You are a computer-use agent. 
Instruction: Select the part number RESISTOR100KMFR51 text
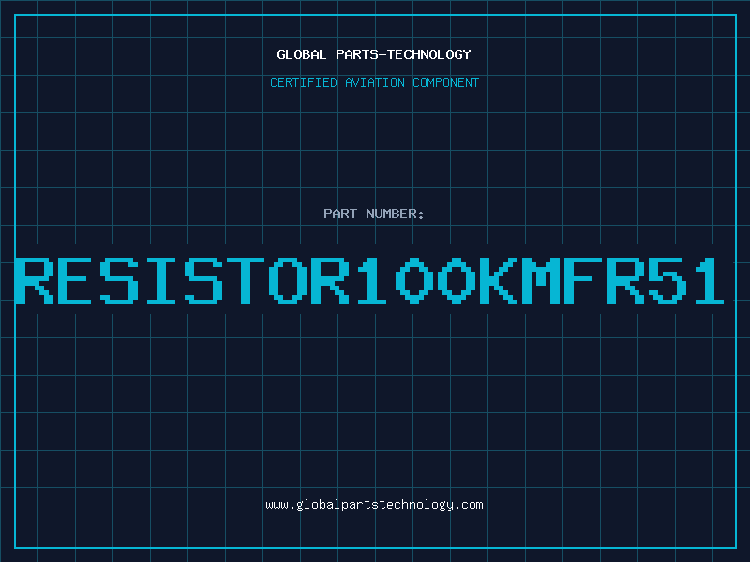click(369, 280)
